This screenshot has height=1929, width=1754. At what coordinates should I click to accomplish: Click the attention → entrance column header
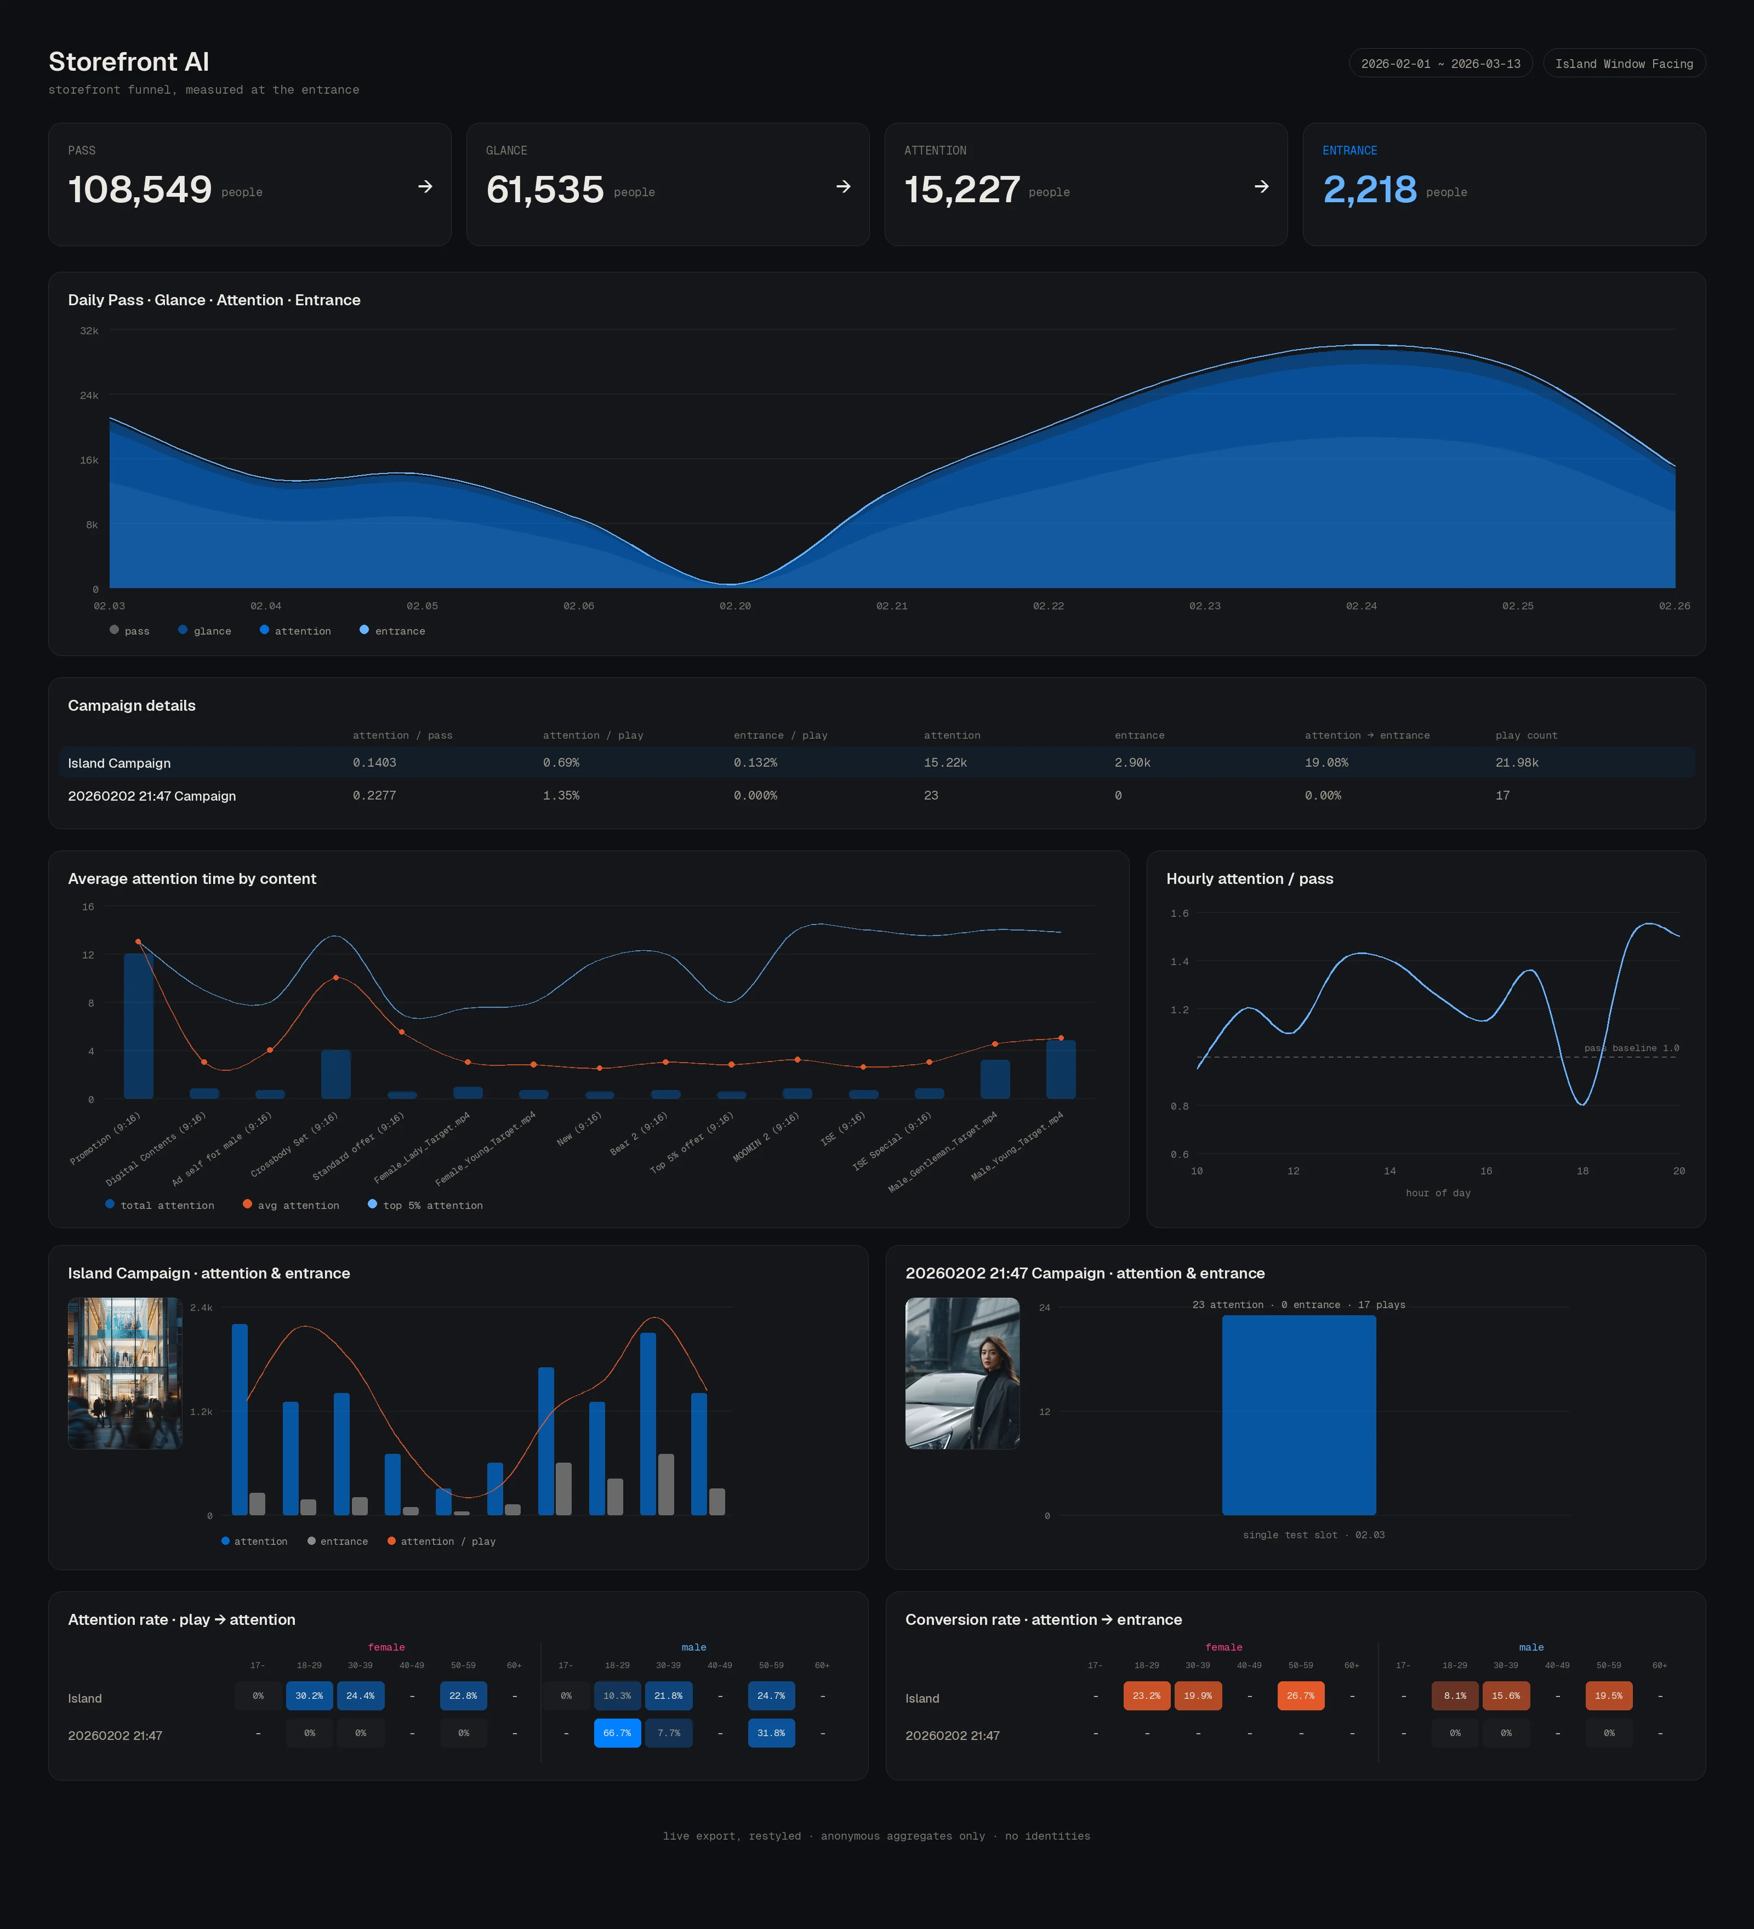pyautogui.click(x=1366, y=735)
